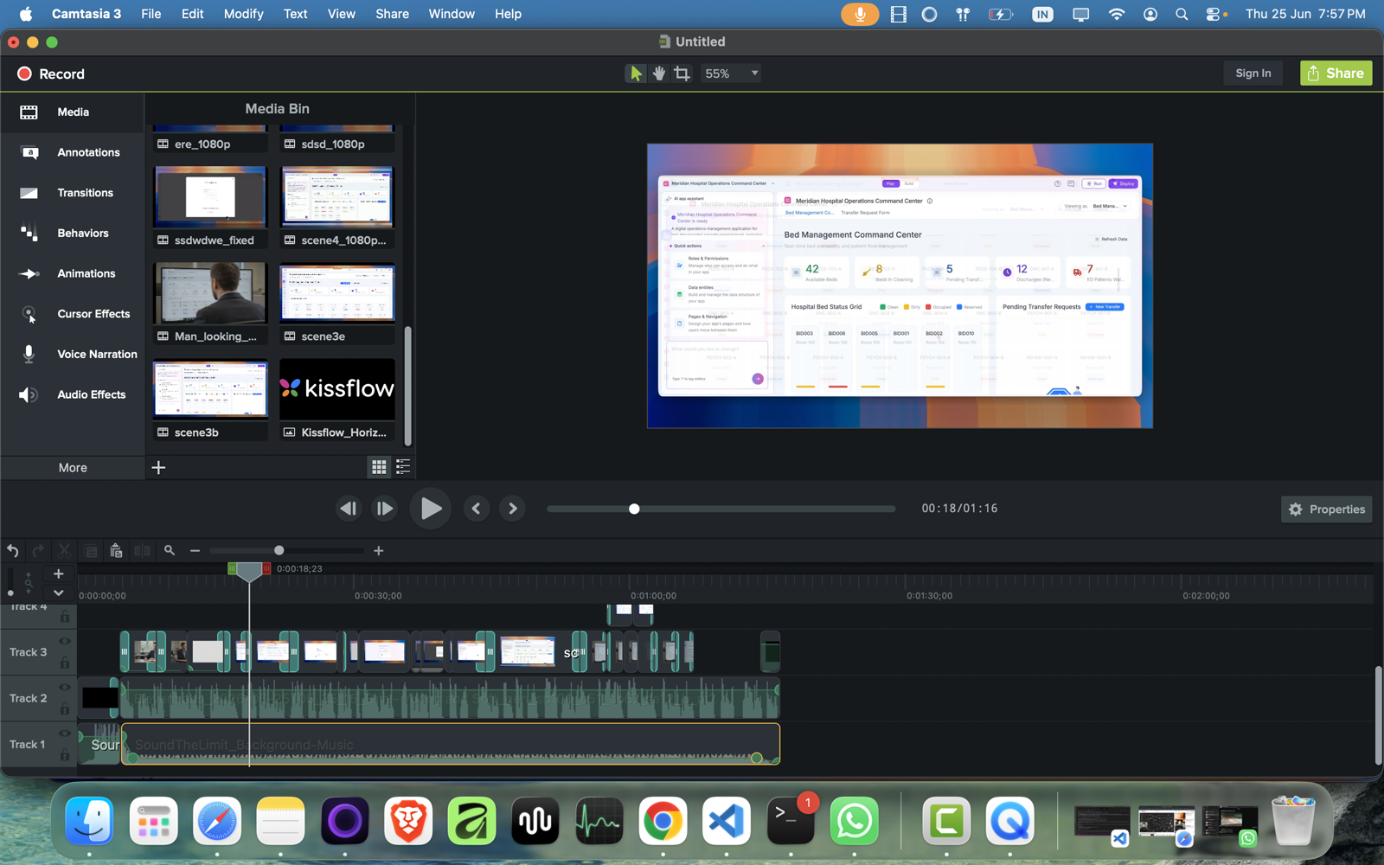The width and height of the screenshot is (1384, 865).
Task: Click the Record button
Action: tap(51, 74)
